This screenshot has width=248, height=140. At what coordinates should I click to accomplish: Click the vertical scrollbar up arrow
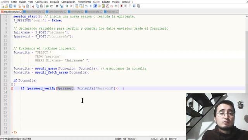(246, 16)
